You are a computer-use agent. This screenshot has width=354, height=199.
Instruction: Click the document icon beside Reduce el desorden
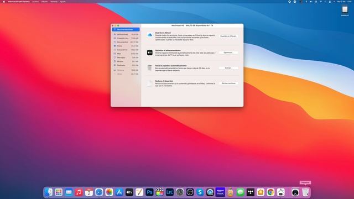click(150, 83)
